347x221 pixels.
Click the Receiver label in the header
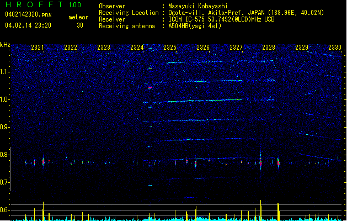(112, 19)
